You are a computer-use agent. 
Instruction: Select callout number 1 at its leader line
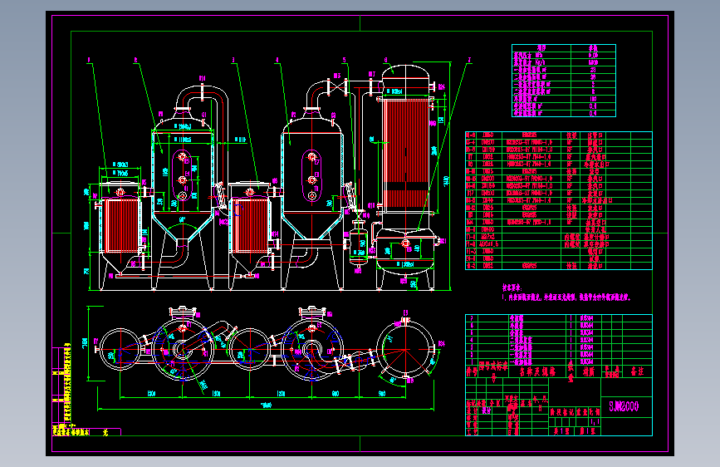pyautogui.click(x=89, y=60)
